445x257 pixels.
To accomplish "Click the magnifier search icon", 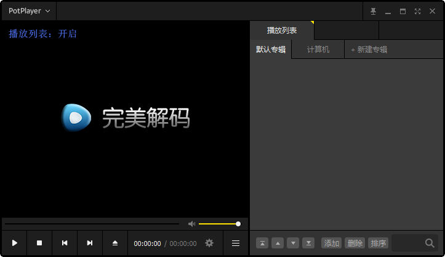I will [x=430, y=243].
